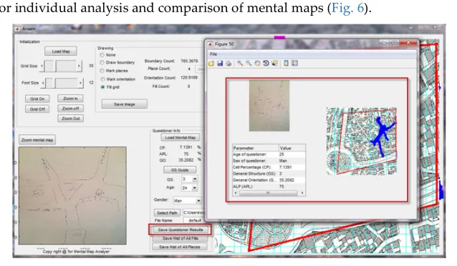Select the Zoom In magnifier tool in Figure 50
Screen dimensions: 457x266
240,63
